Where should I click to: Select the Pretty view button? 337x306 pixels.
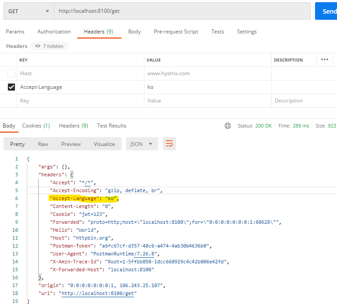click(x=18, y=144)
